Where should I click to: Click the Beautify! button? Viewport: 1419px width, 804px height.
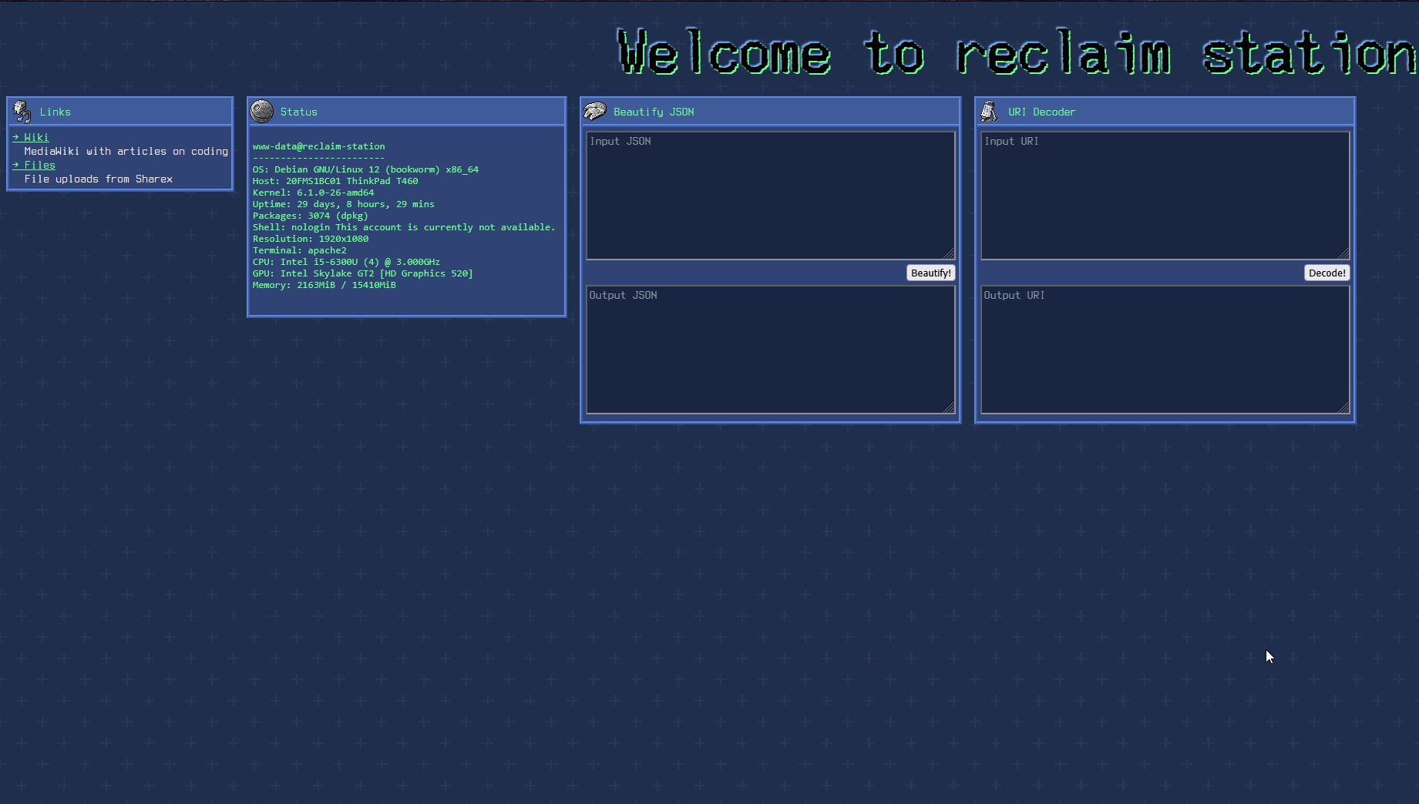(931, 273)
